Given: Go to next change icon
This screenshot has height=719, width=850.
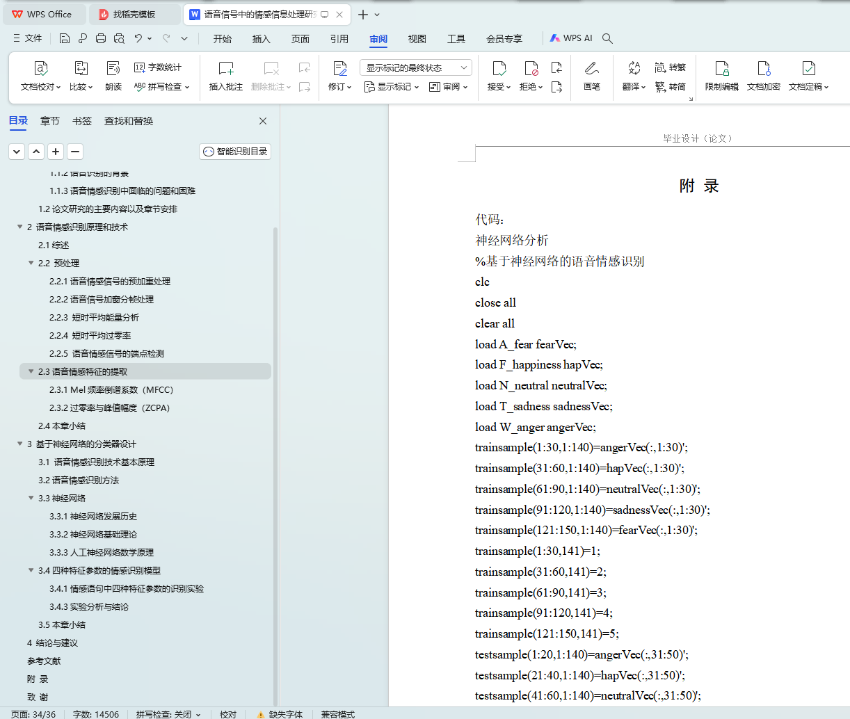Looking at the screenshot, I should pos(556,87).
